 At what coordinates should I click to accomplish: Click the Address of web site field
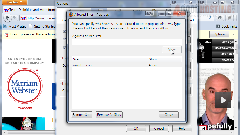point(127,42)
